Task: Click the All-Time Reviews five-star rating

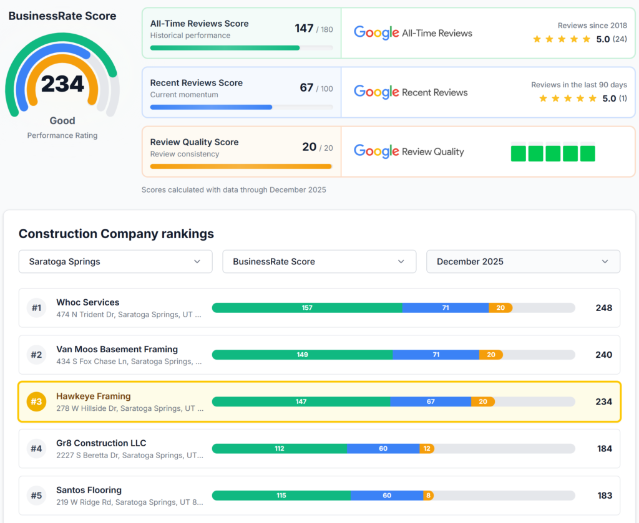Action: 561,39
